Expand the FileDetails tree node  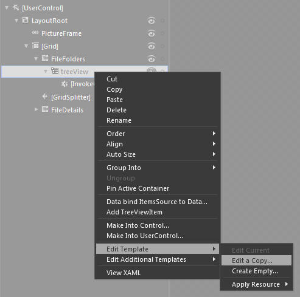pos(36,109)
